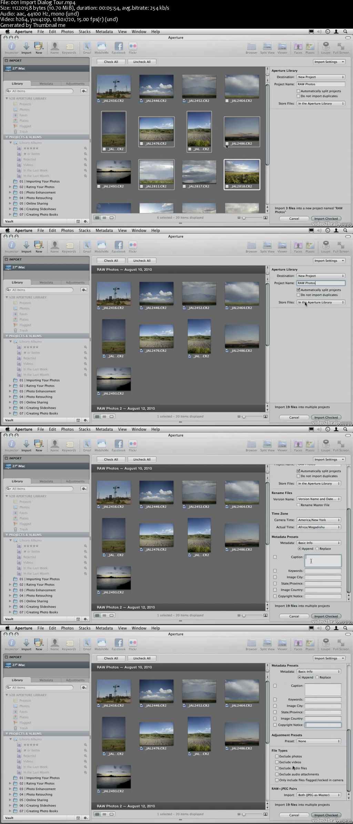Click MobileMe cloud icon in the 00:02:20 frame
The width and height of the screenshot is (353, 824).
[x=101, y=245]
